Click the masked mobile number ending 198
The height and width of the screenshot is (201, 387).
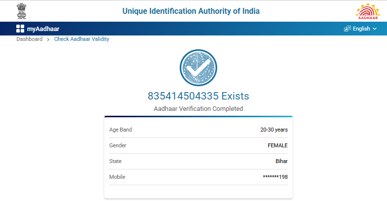[275, 177]
